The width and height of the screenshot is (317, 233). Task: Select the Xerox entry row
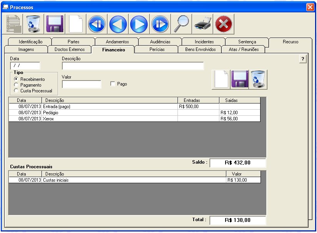134,118
